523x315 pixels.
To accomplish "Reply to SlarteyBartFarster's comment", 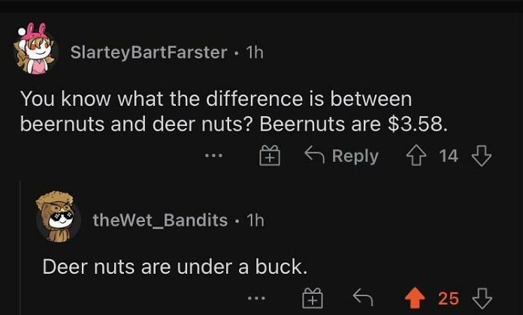I will (341, 156).
